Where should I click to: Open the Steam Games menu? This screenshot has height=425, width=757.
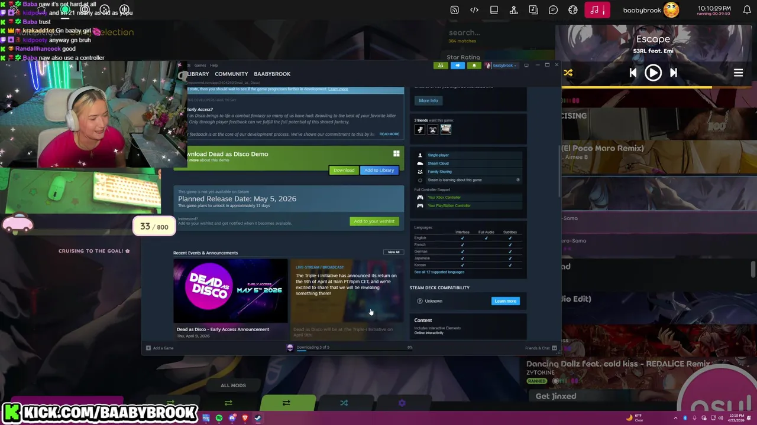click(x=200, y=66)
